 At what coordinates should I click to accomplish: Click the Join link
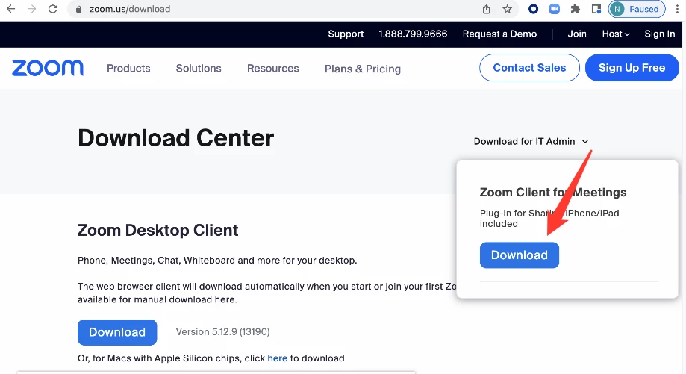pyautogui.click(x=577, y=34)
